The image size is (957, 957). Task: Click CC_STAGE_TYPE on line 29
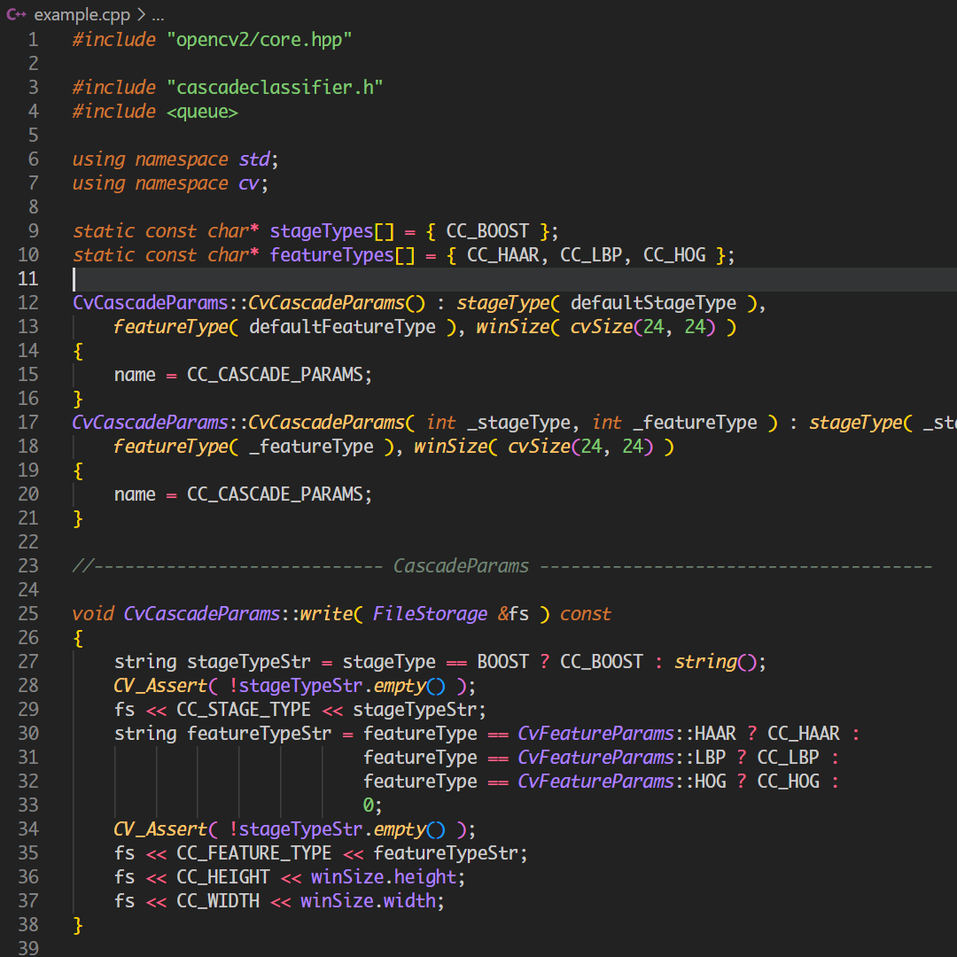244,709
